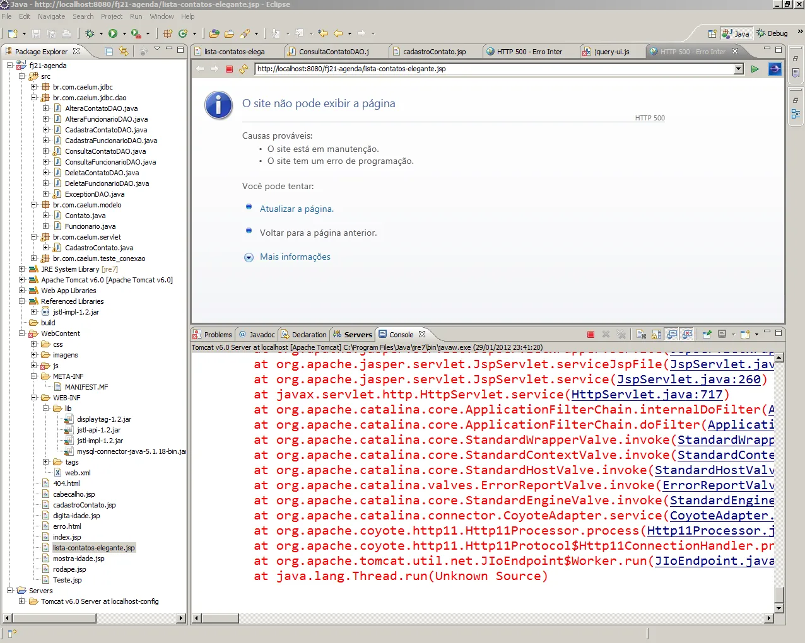805x643 pixels.
Task: Click the New Java Class icon
Action: point(182,33)
